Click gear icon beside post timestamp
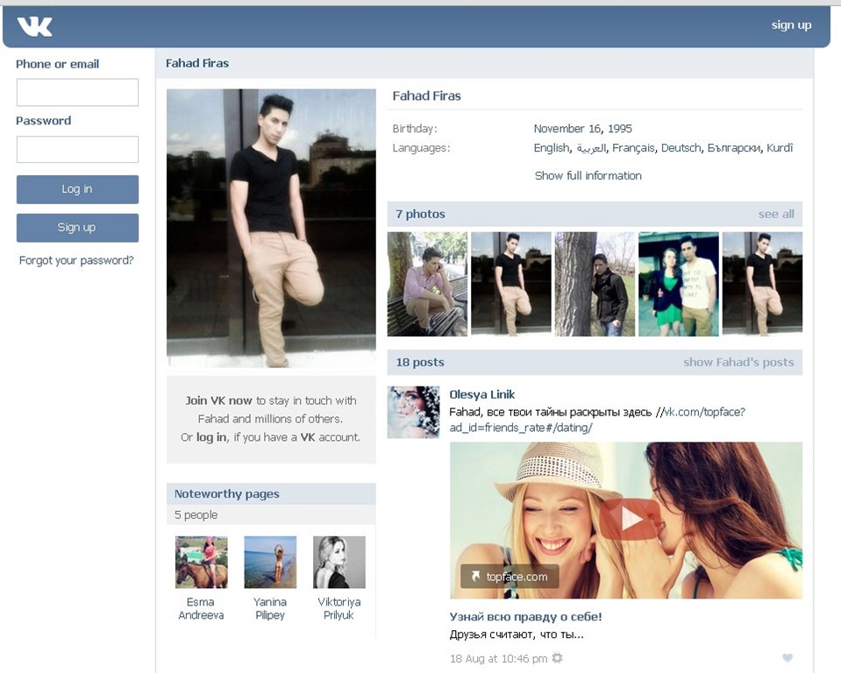 pos(557,658)
